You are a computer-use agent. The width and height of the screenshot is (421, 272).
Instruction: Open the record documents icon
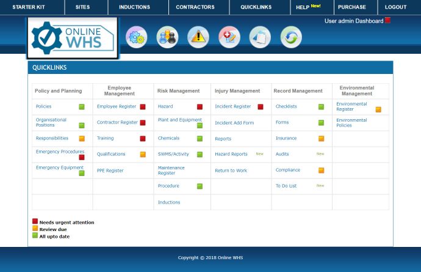pos(260,37)
